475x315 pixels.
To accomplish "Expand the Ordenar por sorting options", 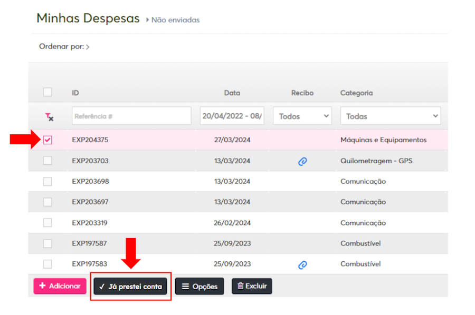I will (x=88, y=46).
